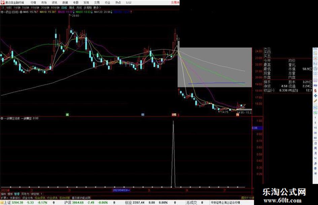Click the 通达信 app logo icon
Screen dimensions: 318x205
point(2,2)
